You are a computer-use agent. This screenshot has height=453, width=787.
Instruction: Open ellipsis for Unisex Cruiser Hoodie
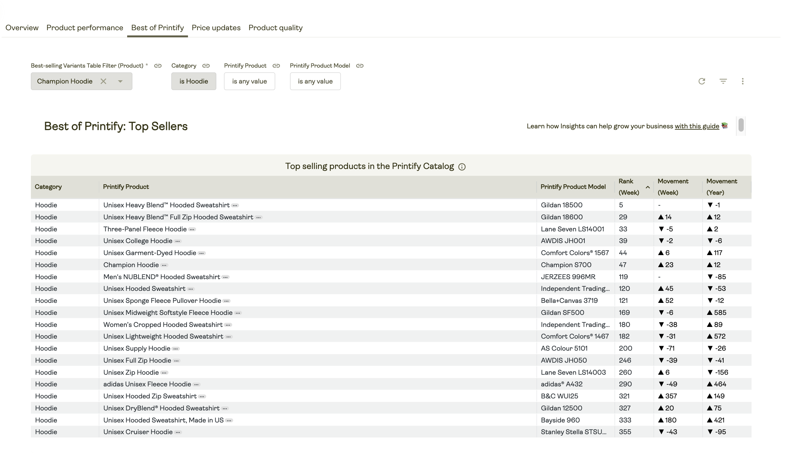178,432
